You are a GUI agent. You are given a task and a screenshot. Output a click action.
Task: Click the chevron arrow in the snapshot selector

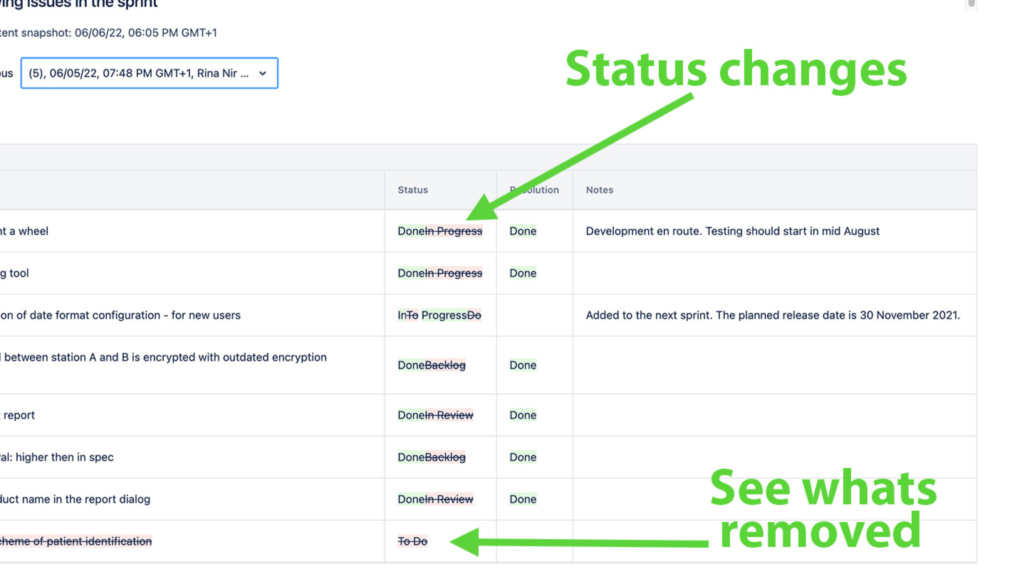(x=263, y=73)
